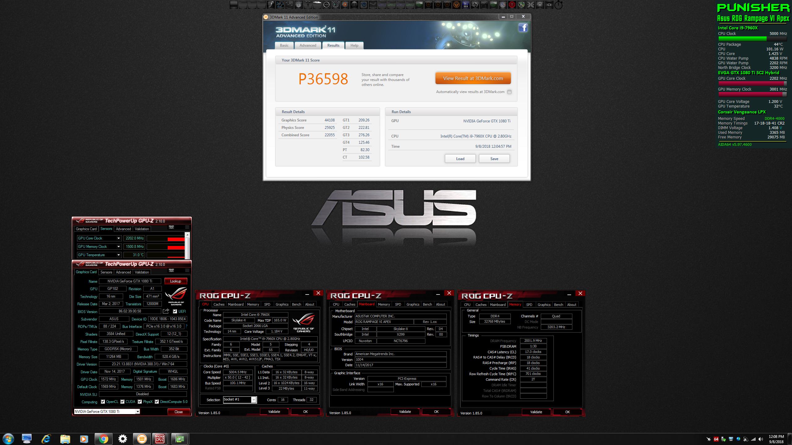Open the hamburger menu in GPU-Z Graphics Card window
Screen dimensions: 792x445
pos(187,270)
